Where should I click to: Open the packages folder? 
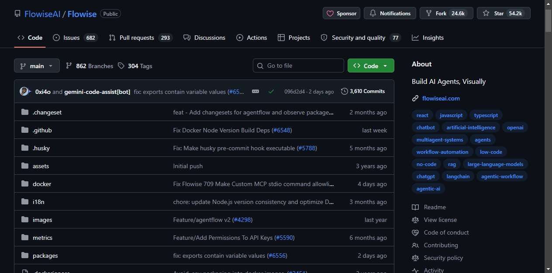tap(45, 256)
